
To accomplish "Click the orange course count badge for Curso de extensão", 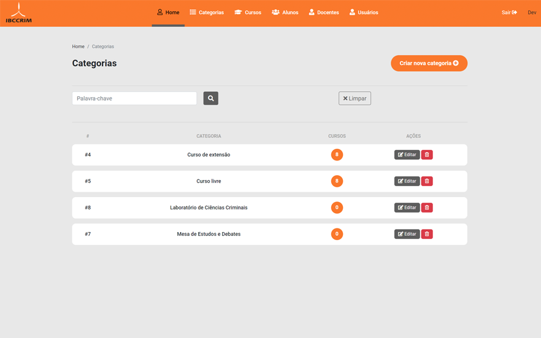I will (x=337, y=155).
